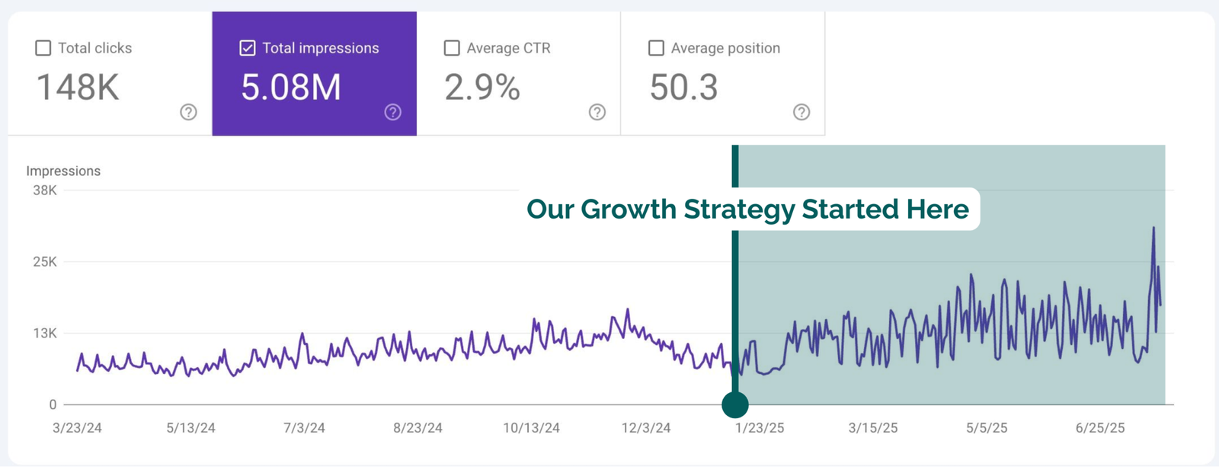Click the 6/25/25 date label
This screenshot has height=470, width=1219.
1100,428
